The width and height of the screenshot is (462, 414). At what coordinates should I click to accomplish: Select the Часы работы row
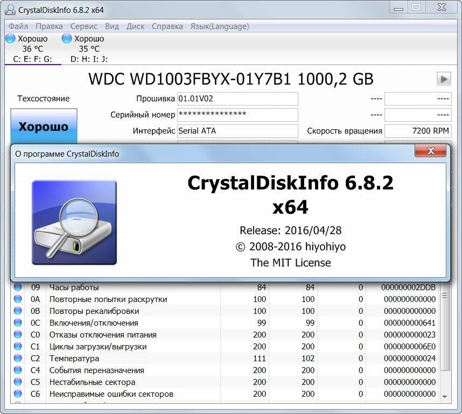click(x=226, y=287)
